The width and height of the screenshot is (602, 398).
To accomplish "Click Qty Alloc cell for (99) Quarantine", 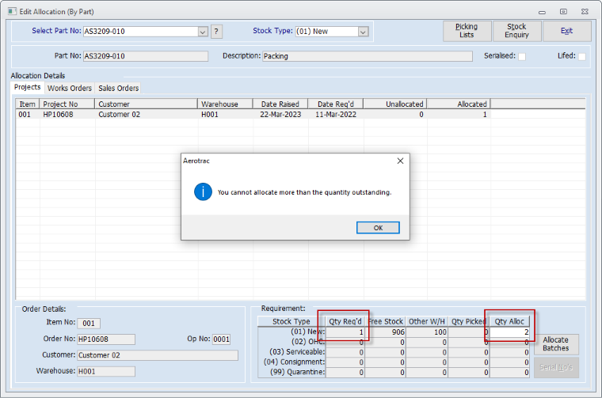I will [x=509, y=372].
